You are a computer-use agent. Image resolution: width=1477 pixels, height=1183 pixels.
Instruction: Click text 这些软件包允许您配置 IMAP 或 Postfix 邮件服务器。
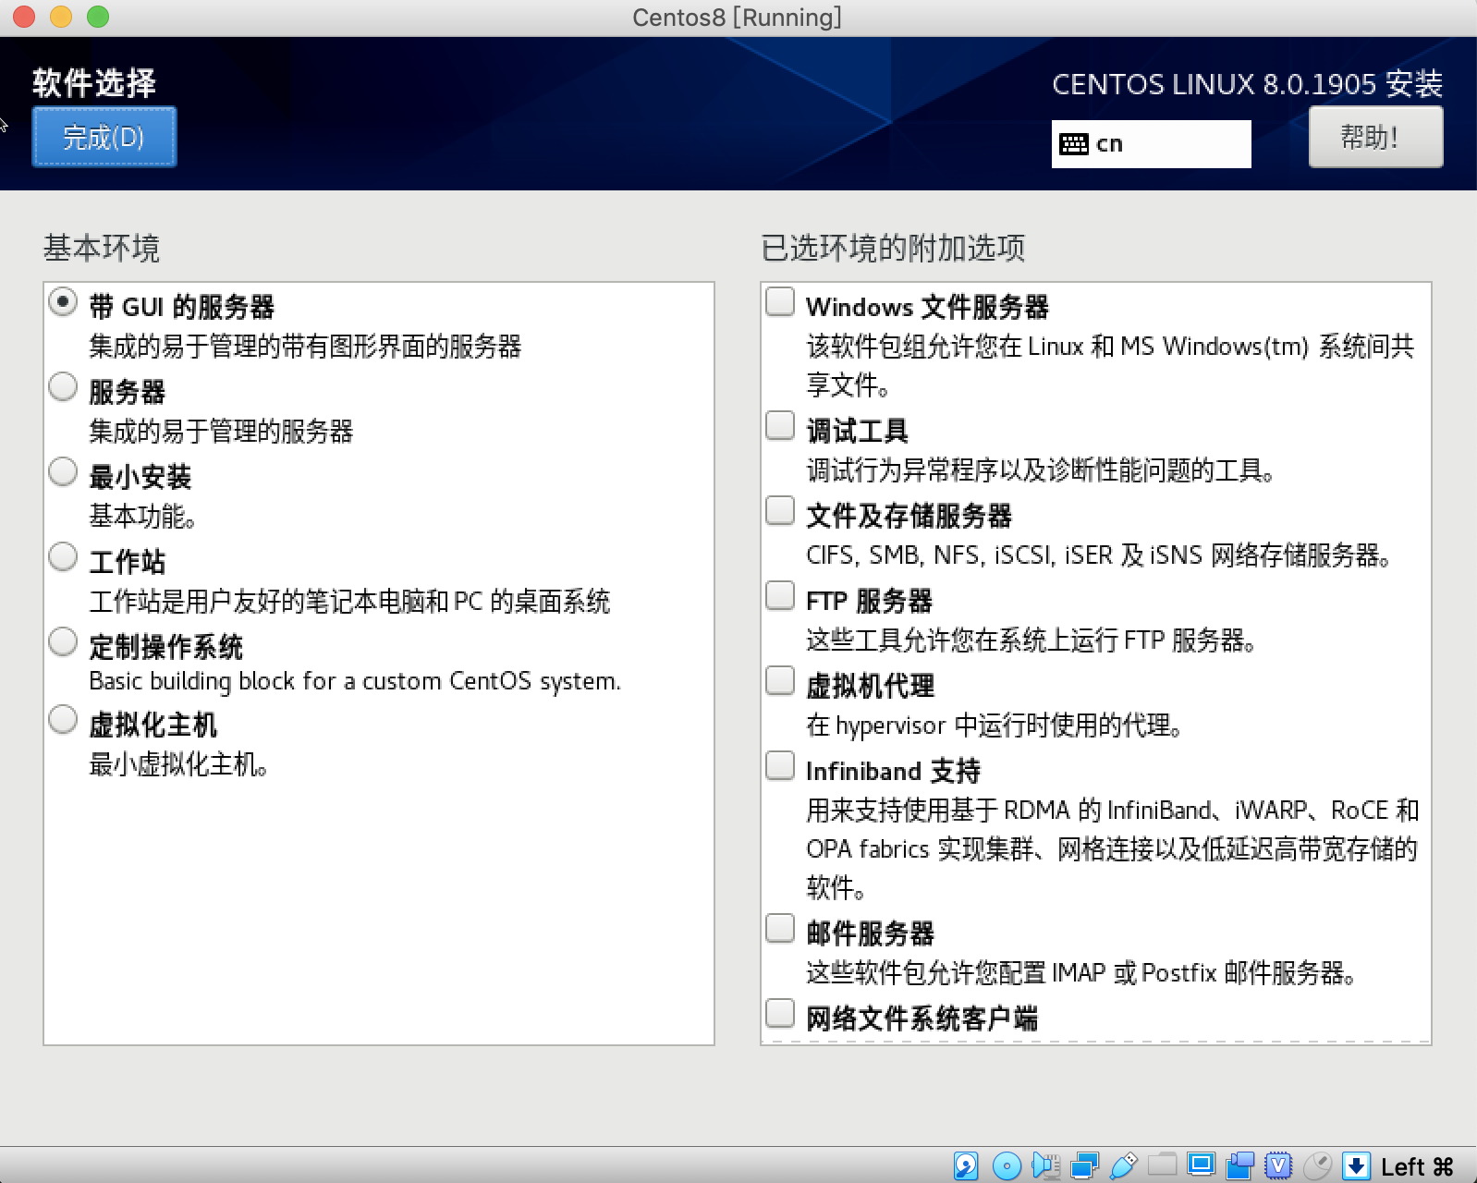(1081, 973)
